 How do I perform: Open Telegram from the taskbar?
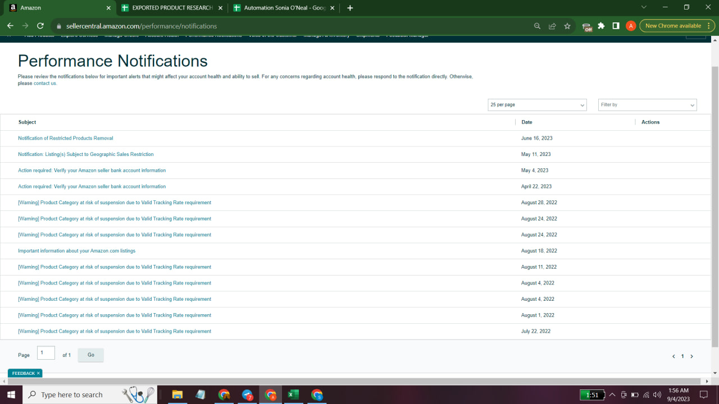[x=248, y=394]
